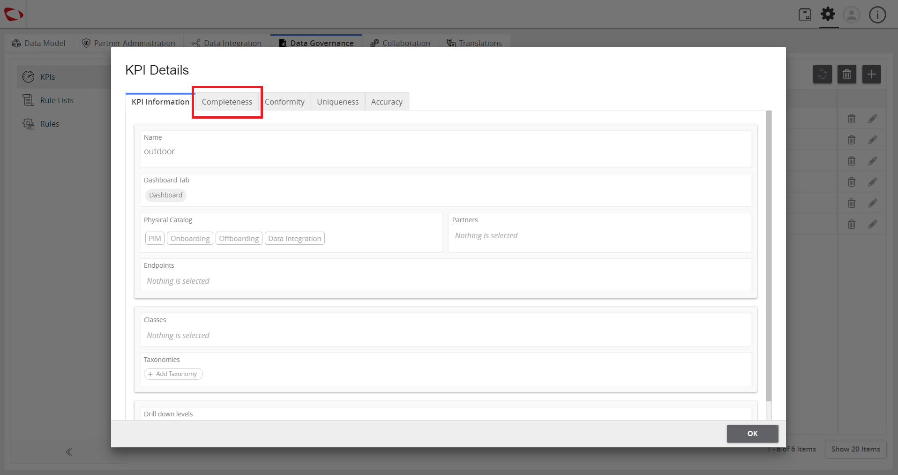Image resolution: width=898 pixels, height=475 pixels.
Task: Switch to the Accuracy tab
Action: pyautogui.click(x=387, y=102)
